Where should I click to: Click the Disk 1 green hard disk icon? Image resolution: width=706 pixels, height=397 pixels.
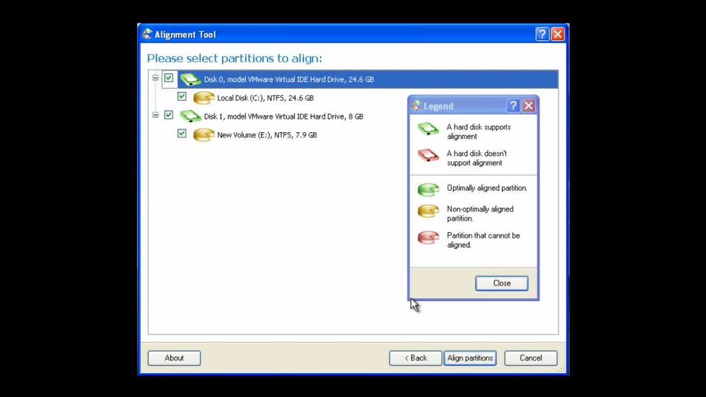point(190,116)
